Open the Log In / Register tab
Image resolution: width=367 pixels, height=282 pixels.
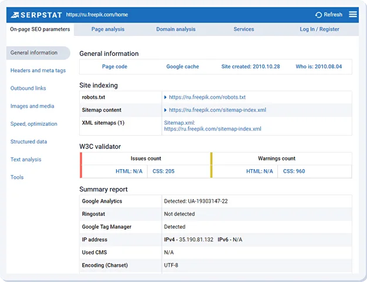tap(320, 29)
